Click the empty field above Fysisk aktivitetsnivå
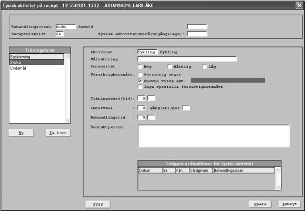 click(x=197, y=26)
